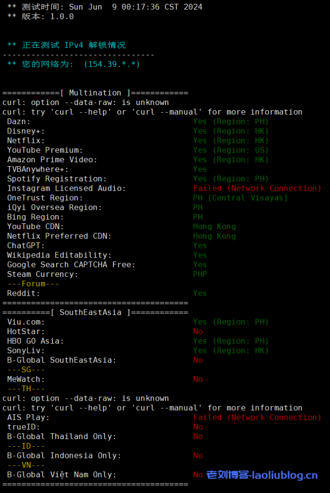Screen dimensions: 330x493
Task: Click the laoliublog.cn watermark link
Action: 262,475
